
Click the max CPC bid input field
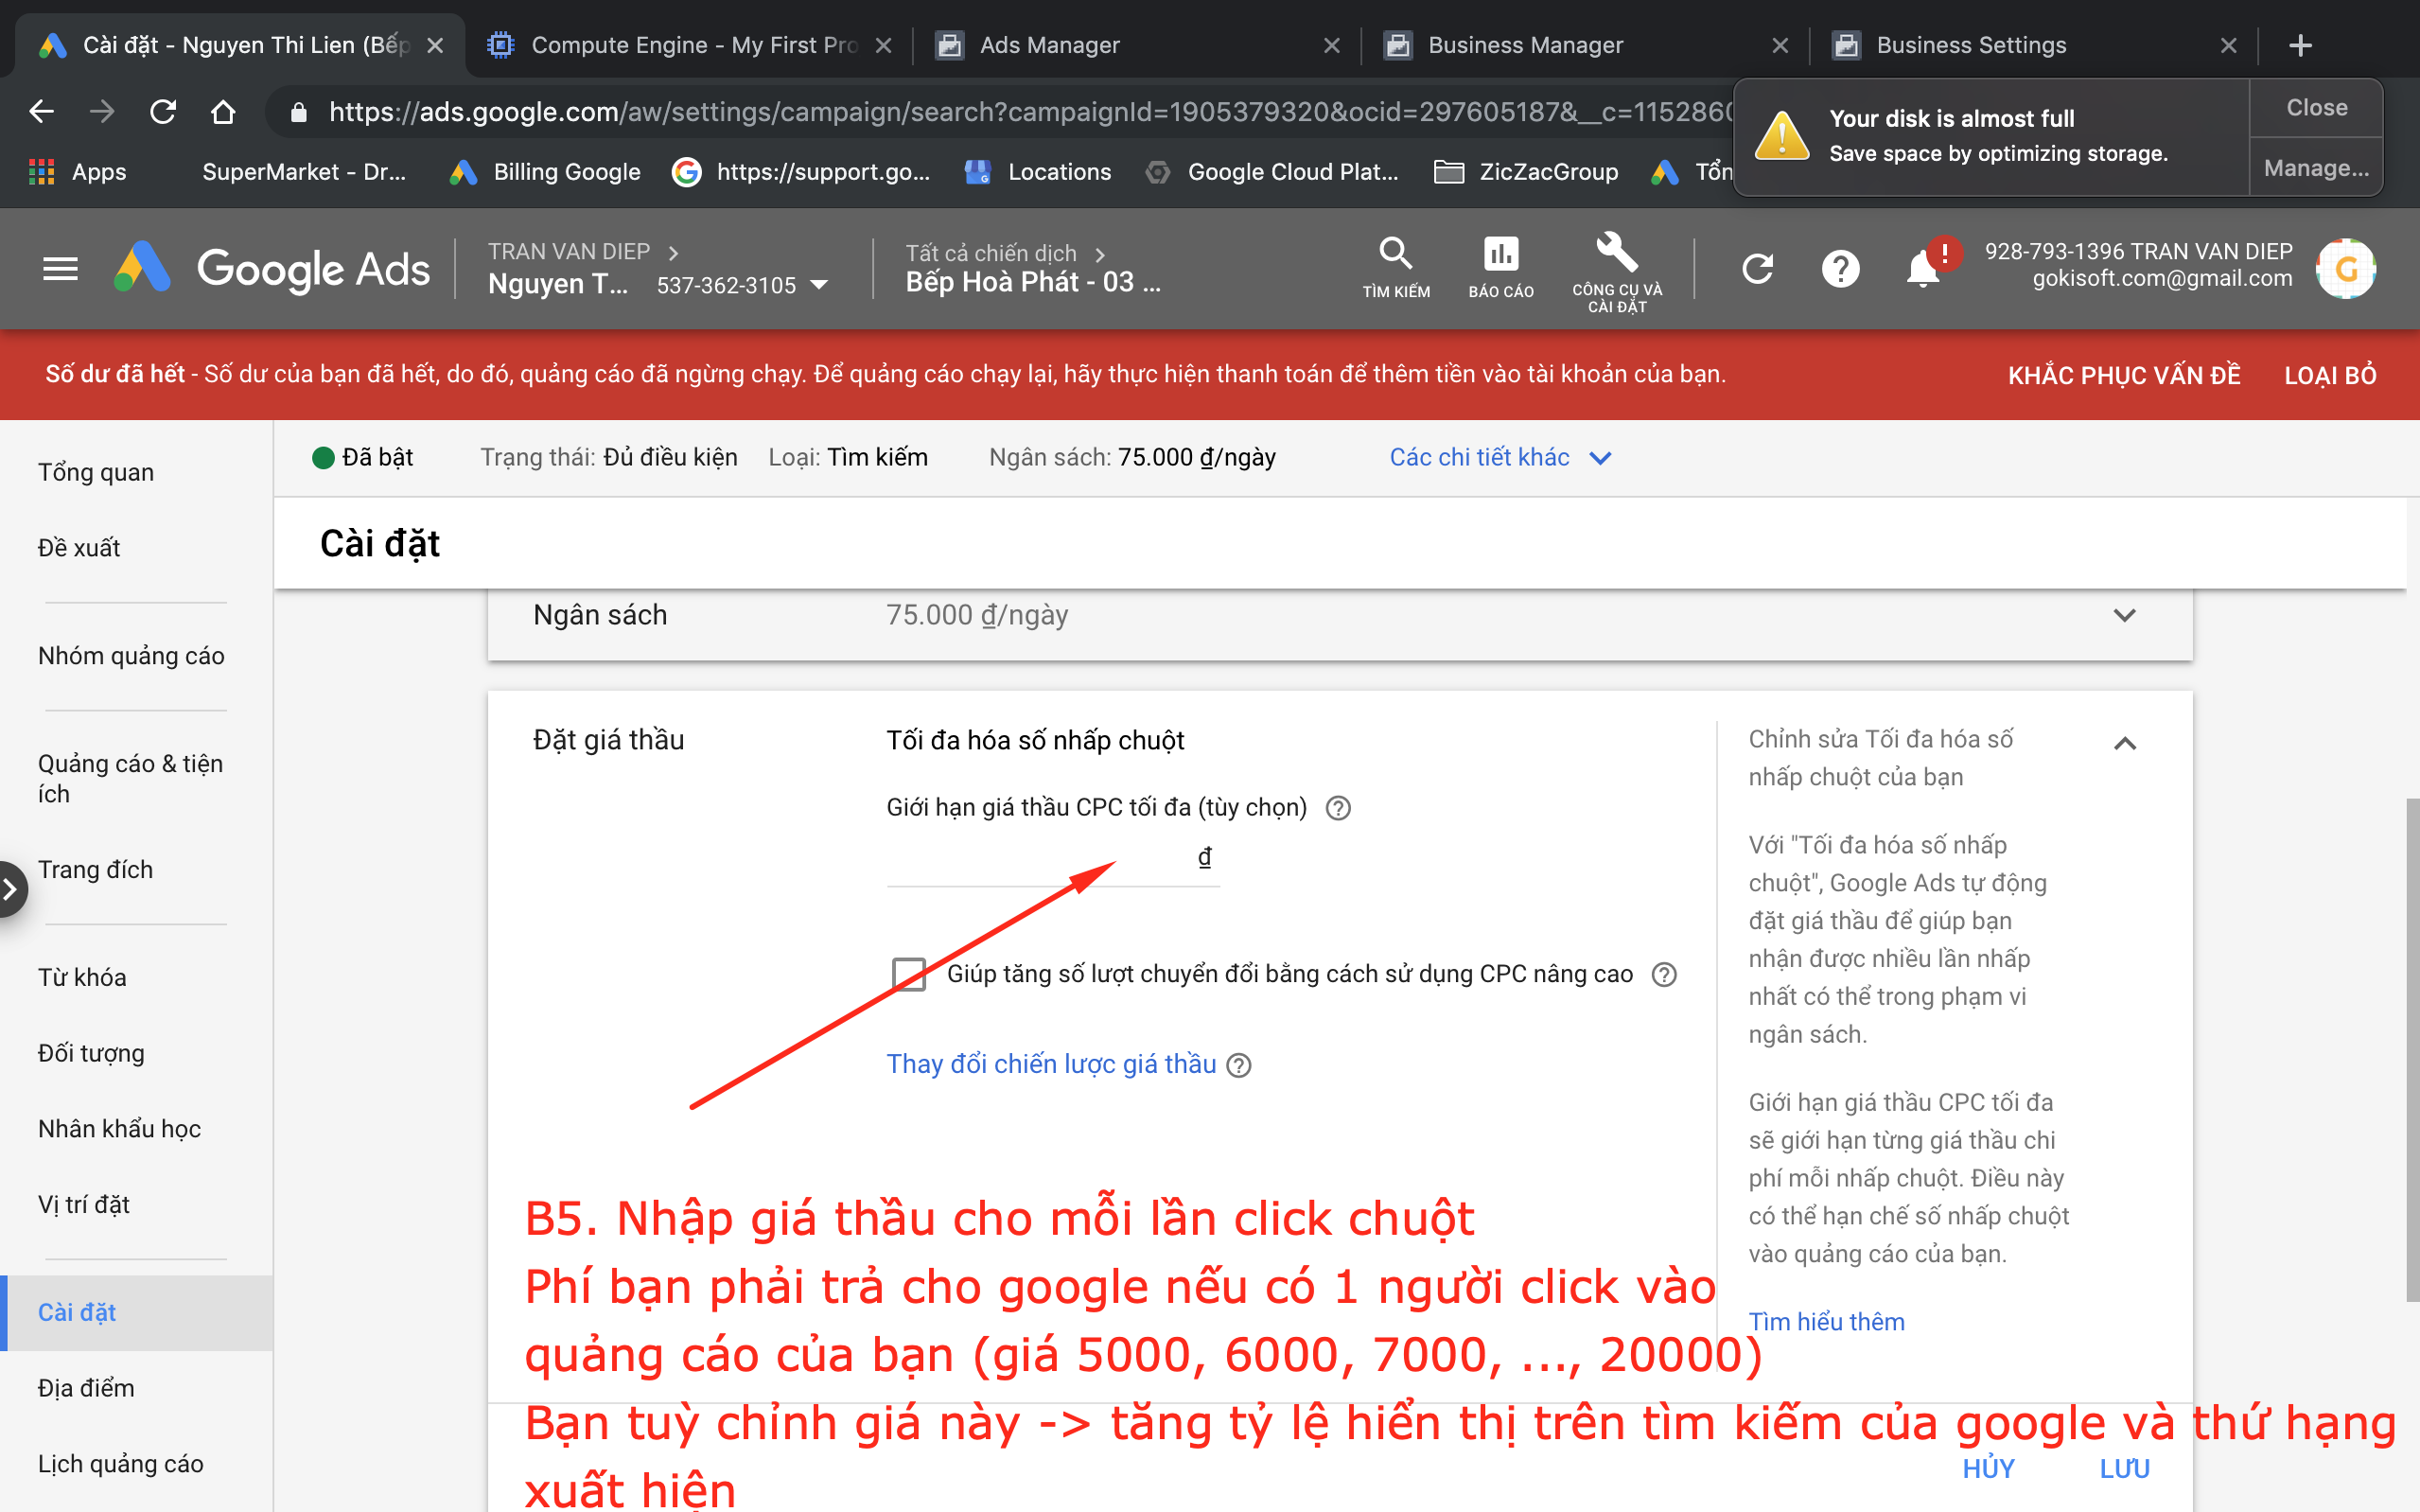(x=1052, y=858)
